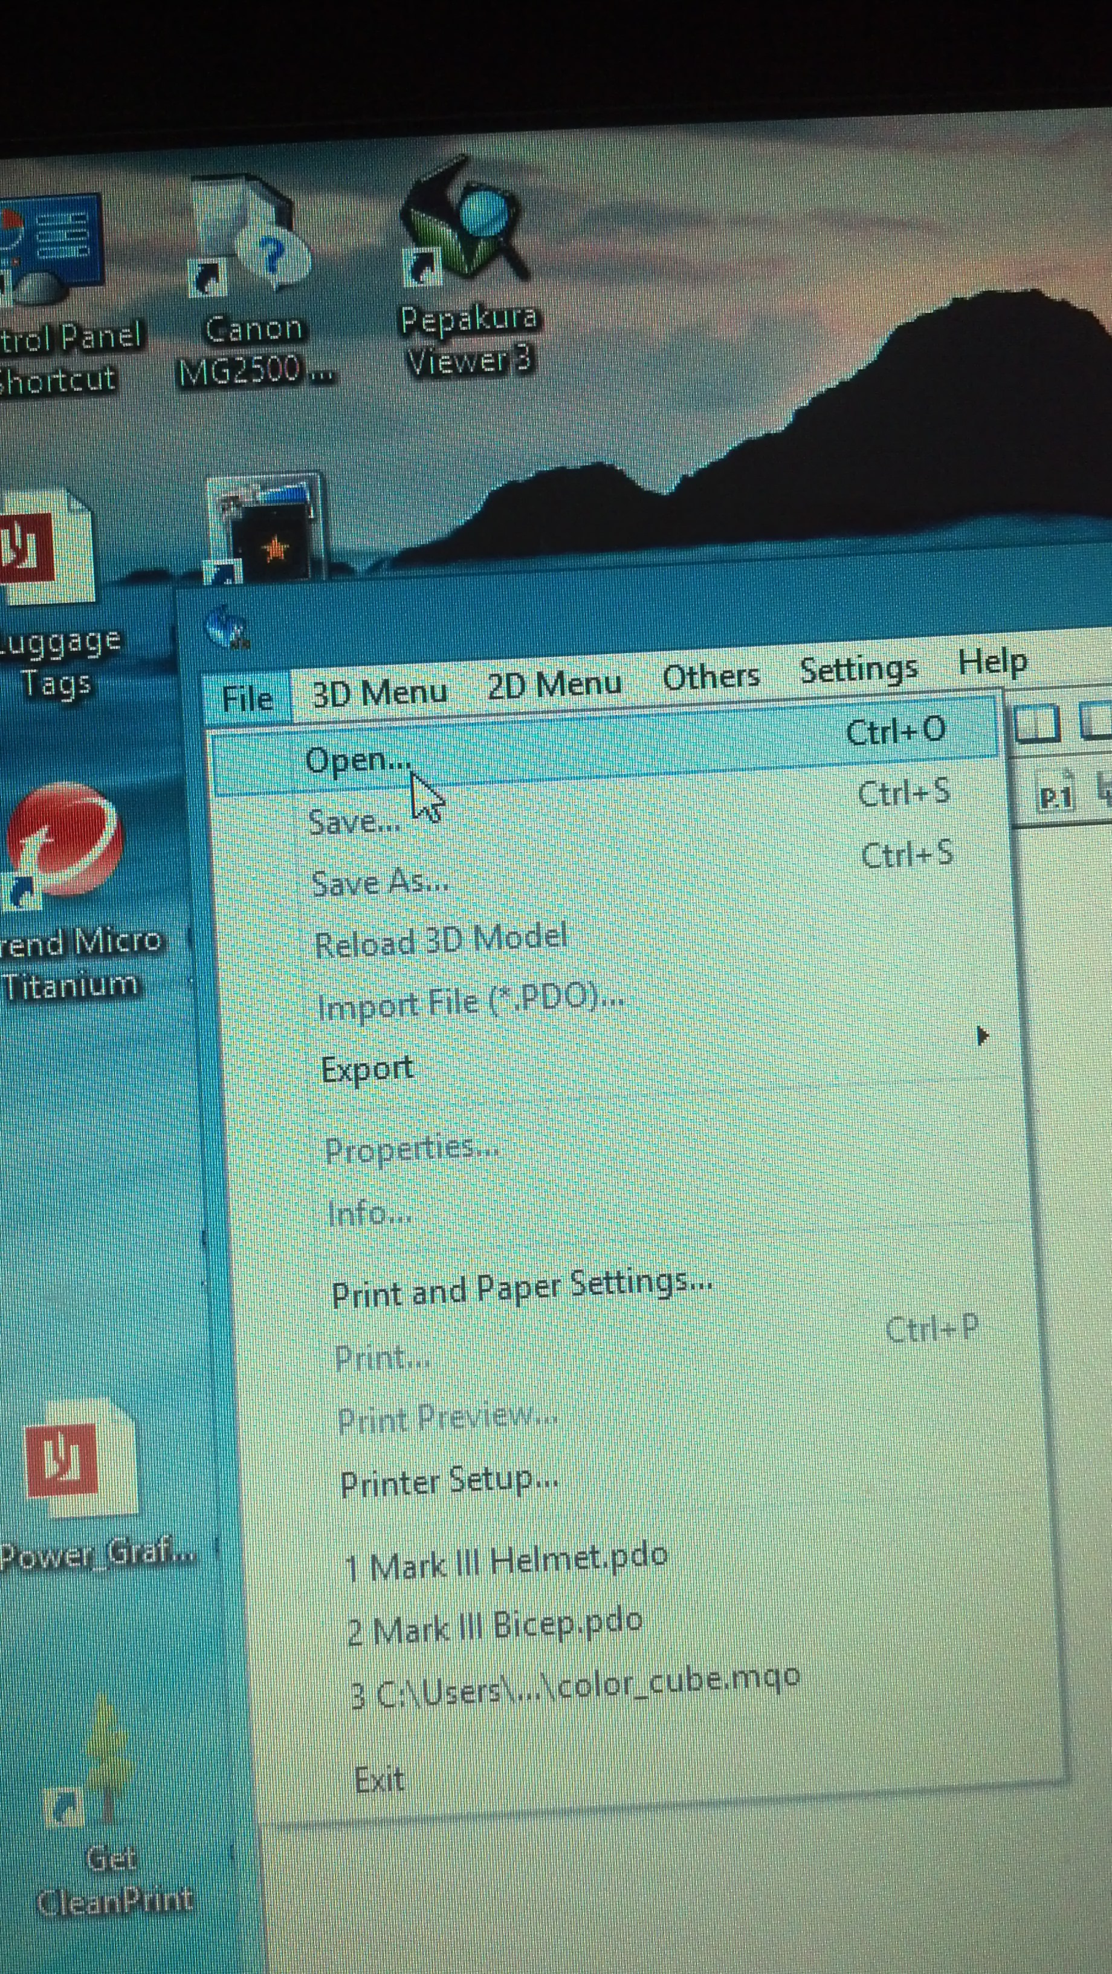The height and width of the screenshot is (1974, 1112).
Task: Open the Help menu
Action: click(992, 662)
